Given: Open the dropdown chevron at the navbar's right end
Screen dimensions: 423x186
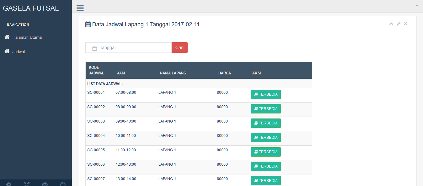Looking at the screenshot, I should [417, 5].
